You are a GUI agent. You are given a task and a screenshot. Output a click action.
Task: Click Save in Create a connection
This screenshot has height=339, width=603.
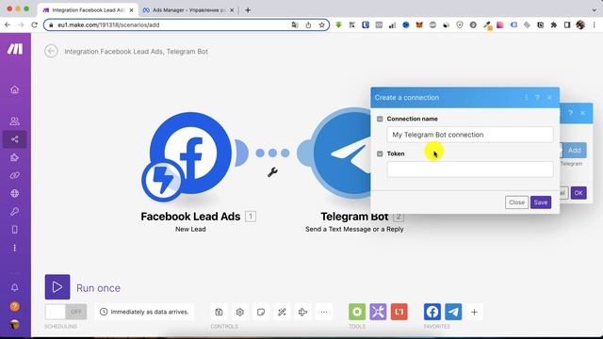[541, 202]
